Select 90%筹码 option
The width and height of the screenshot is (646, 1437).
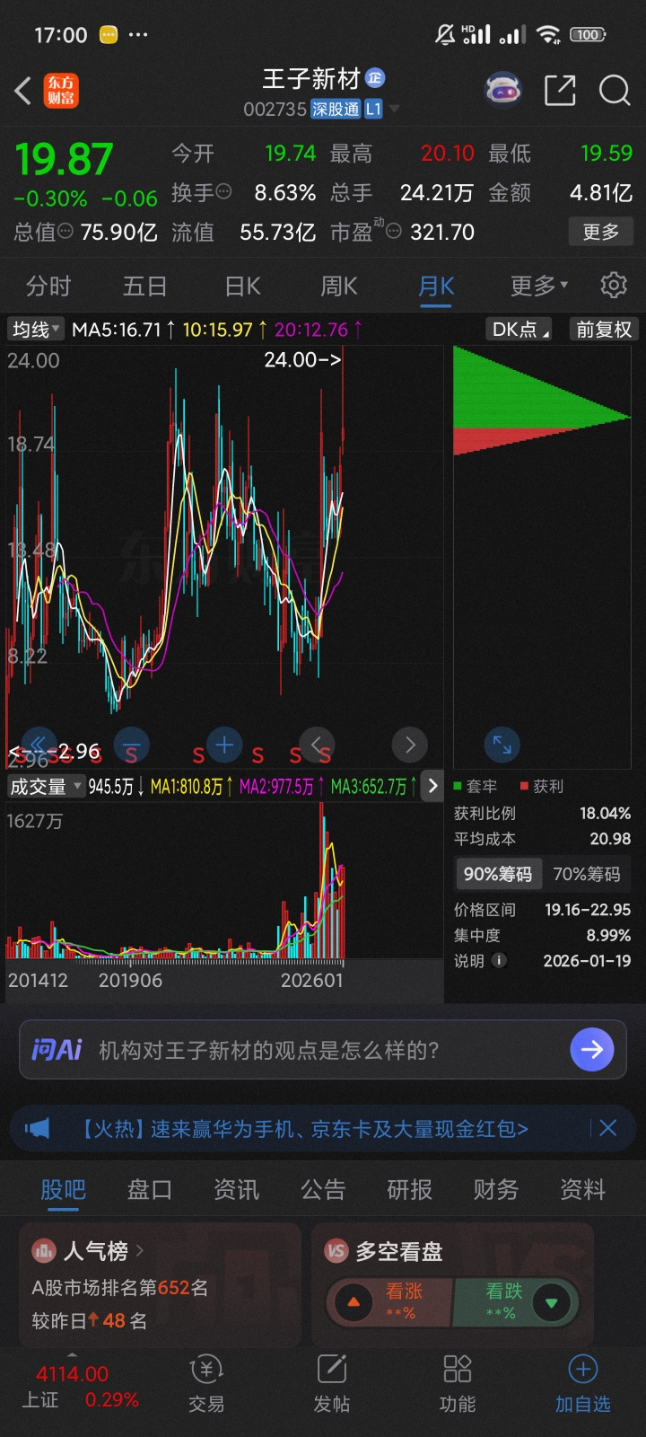498,874
